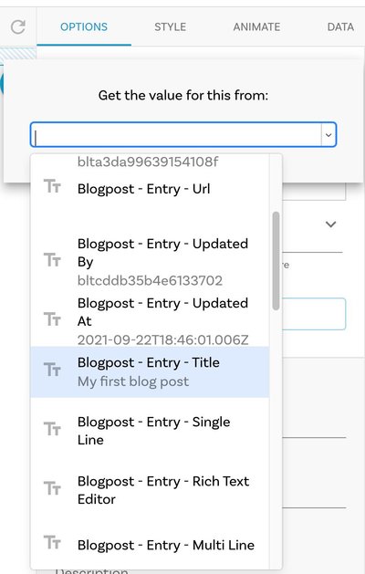This screenshot has height=574, width=365.
Task: Click the dropdown list scrollbar thumb
Action: (x=276, y=261)
